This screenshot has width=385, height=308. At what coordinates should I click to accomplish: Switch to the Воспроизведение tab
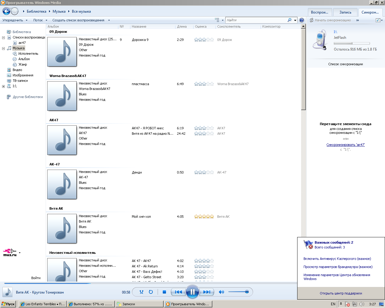(x=319, y=12)
